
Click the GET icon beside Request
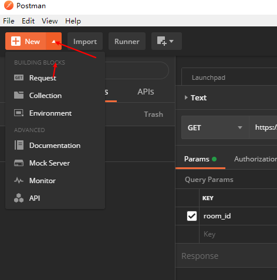(19, 77)
